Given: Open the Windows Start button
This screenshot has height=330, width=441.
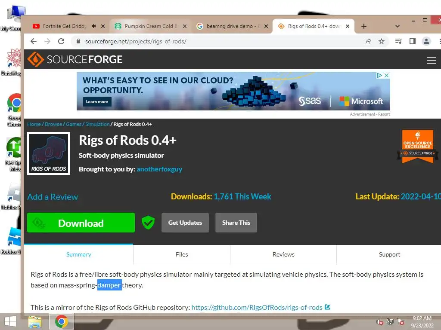Looking at the screenshot, I should [x=10, y=321].
